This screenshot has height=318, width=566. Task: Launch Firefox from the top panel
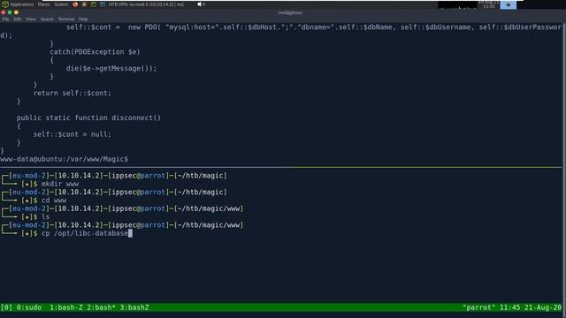point(75,4)
